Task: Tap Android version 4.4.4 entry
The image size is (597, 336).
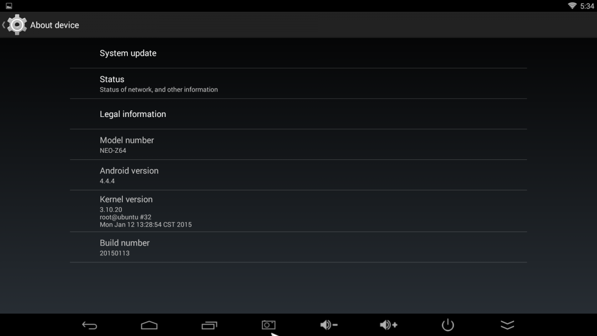Action: point(298,175)
